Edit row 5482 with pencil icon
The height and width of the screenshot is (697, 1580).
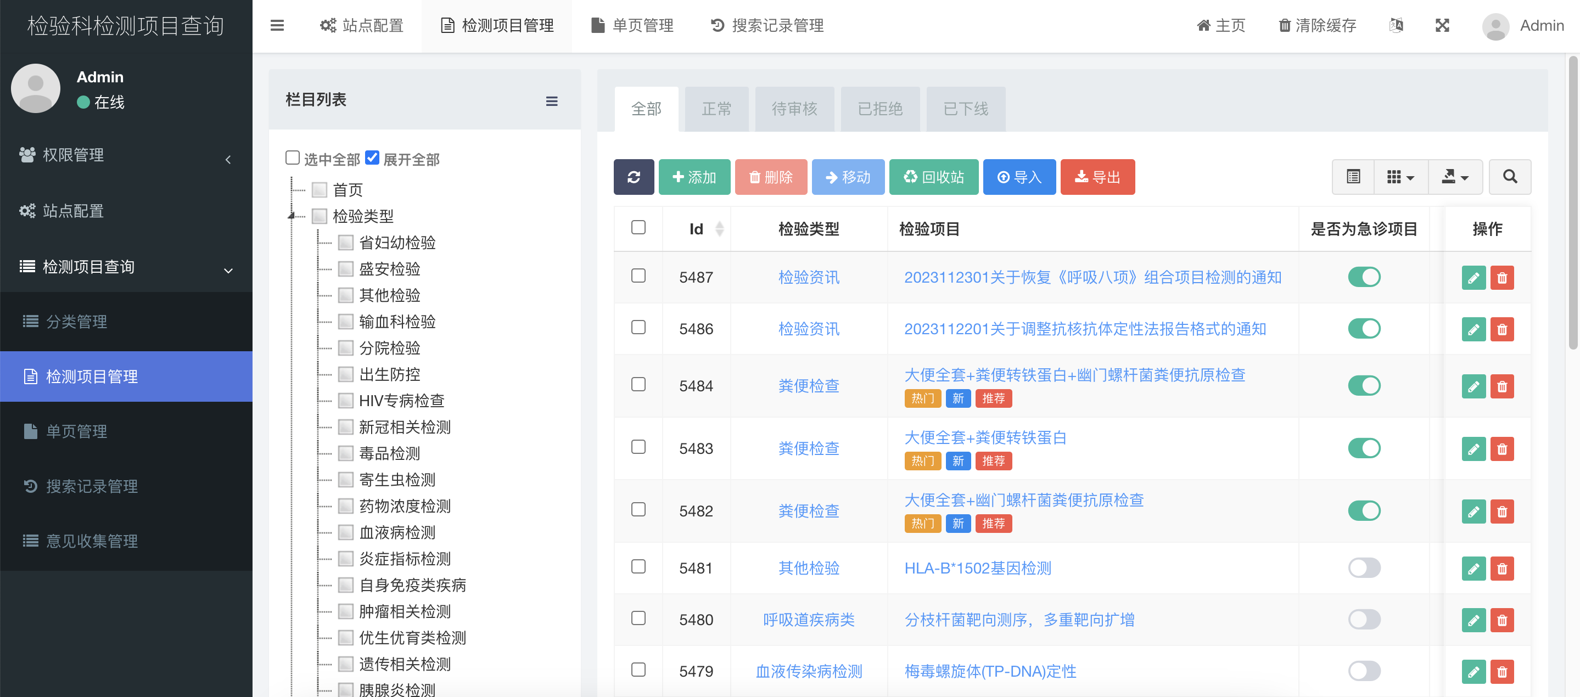tap(1473, 511)
